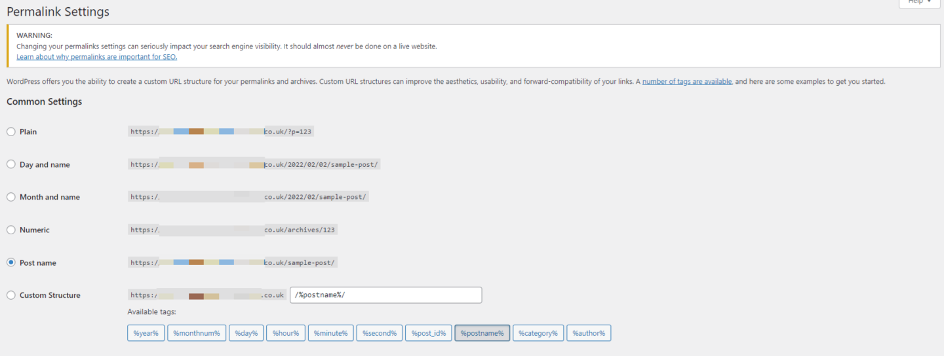Image resolution: width=944 pixels, height=356 pixels.
Task: Insert the %category% tag
Action: (538, 333)
